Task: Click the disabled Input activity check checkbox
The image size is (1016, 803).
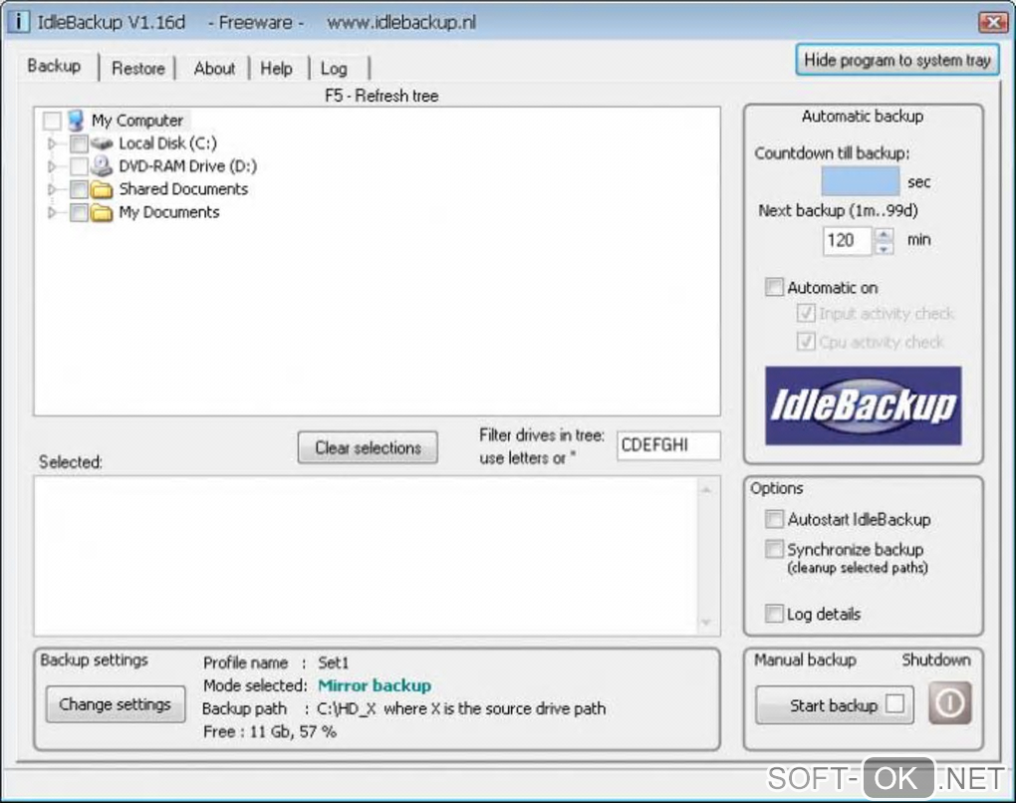Action: (x=806, y=313)
